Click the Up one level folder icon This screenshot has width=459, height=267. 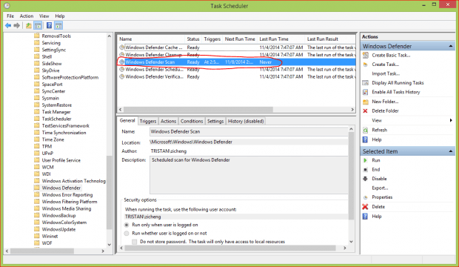click(x=29, y=25)
